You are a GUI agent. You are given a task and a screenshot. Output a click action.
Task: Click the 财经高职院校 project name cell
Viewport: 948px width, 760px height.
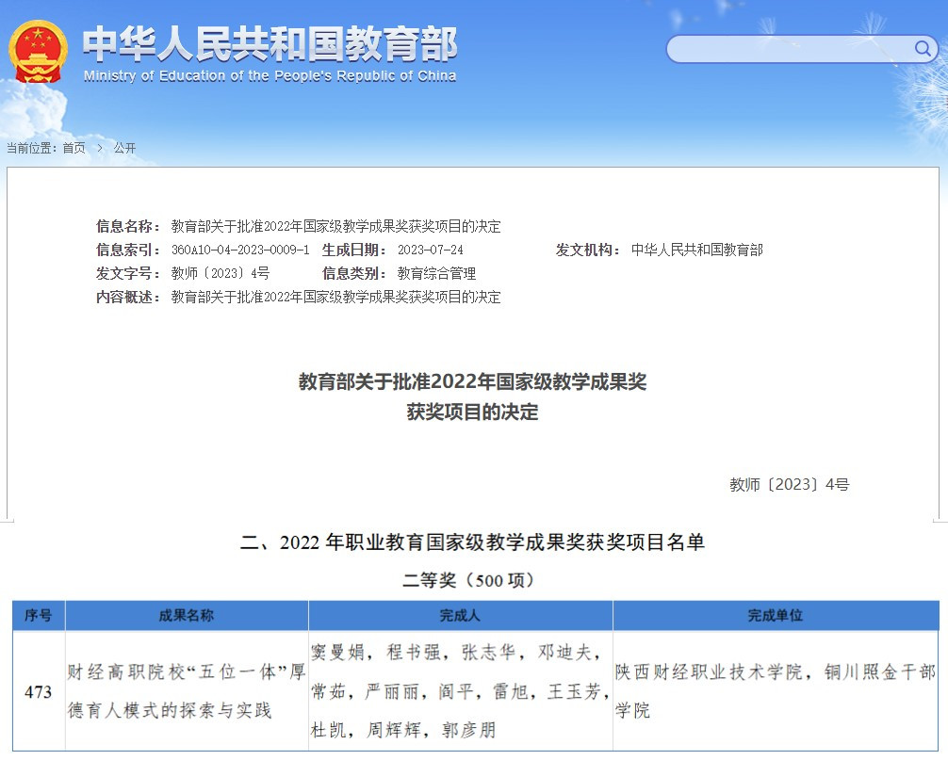point(187,691)
